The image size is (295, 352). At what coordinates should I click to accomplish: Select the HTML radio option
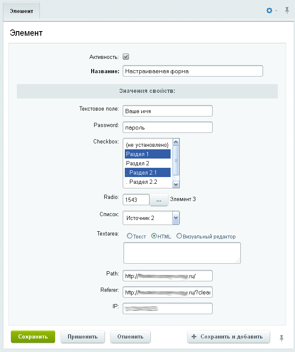[154, 236]
